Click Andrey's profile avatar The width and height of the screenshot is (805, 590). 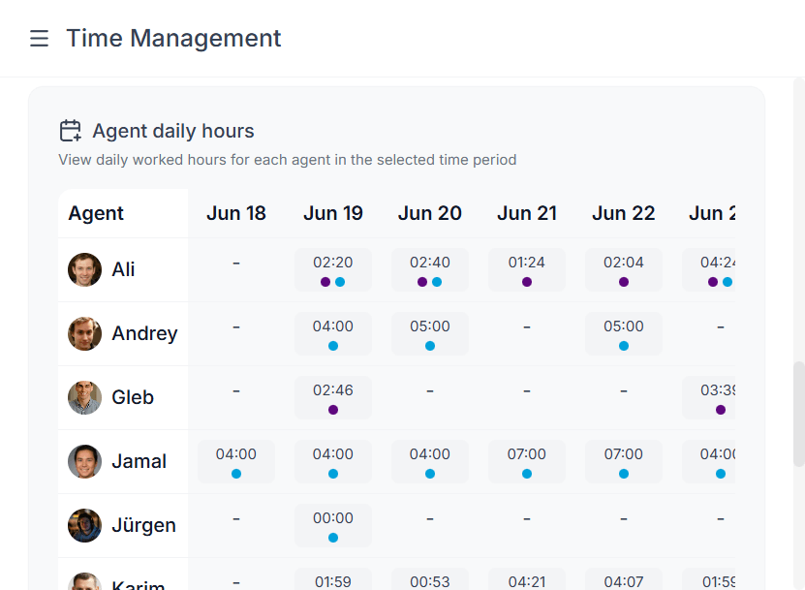click(x=85, y=333)
